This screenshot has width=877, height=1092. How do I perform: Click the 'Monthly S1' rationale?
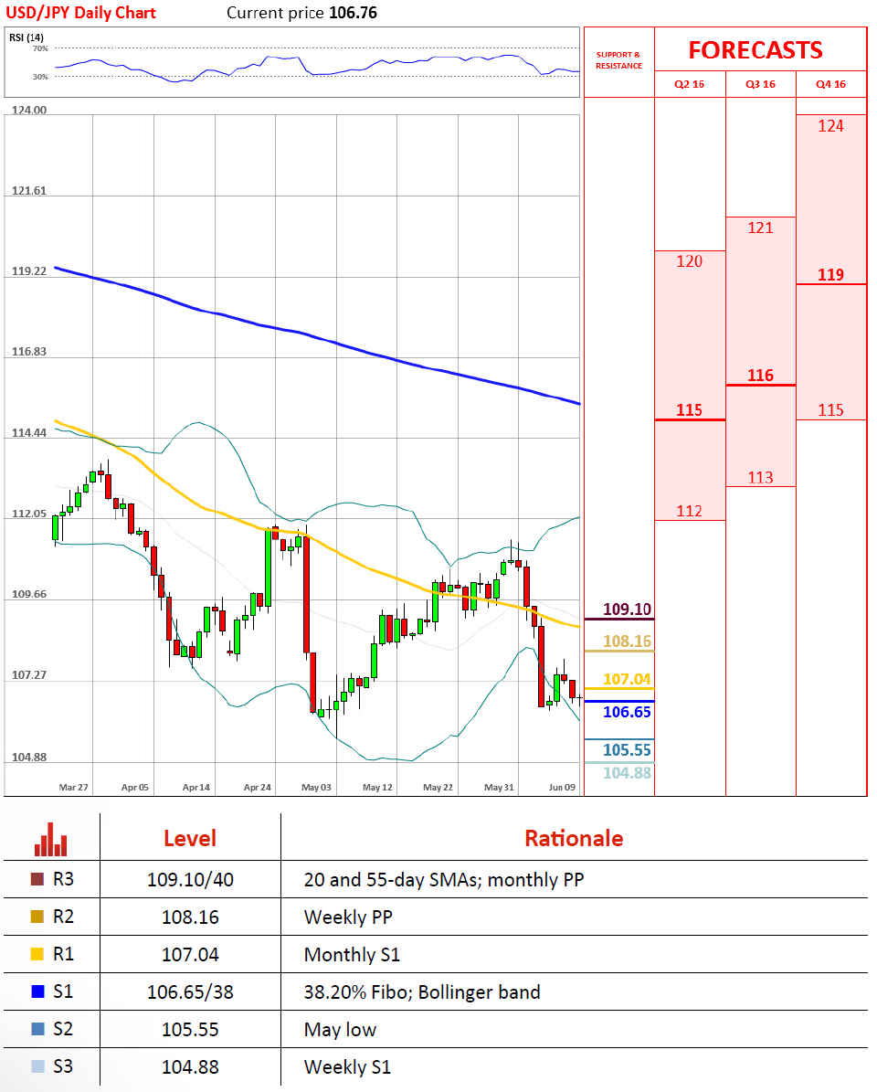coord(353,955)
